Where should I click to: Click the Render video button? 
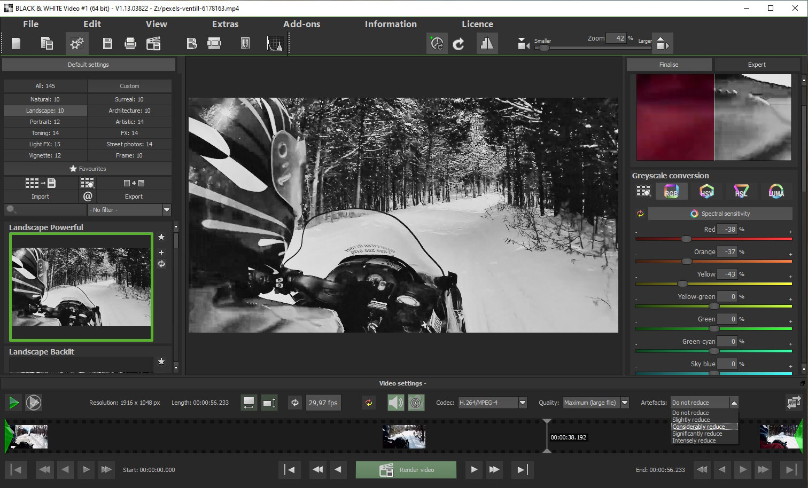pos(406,470)
